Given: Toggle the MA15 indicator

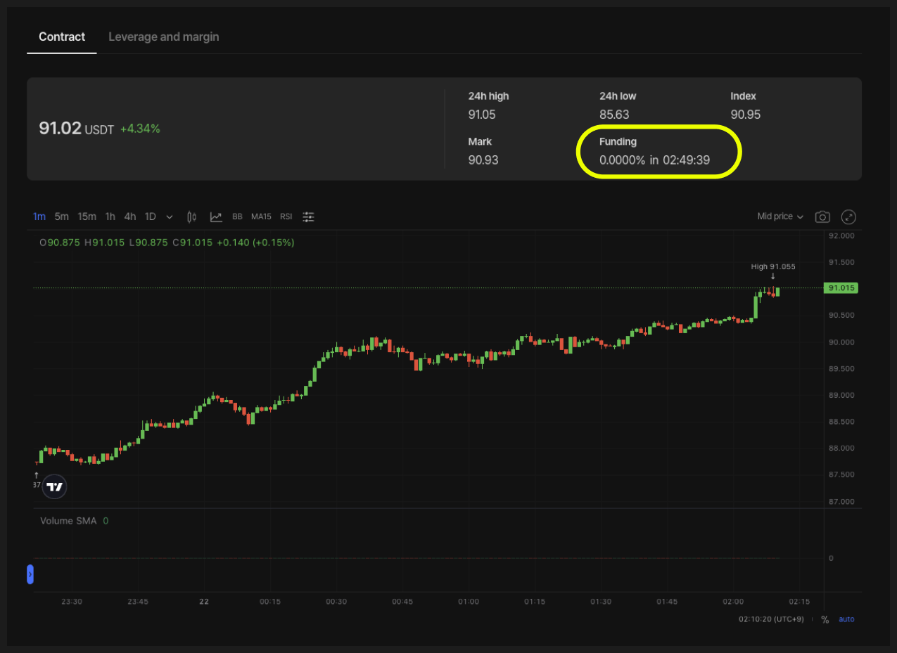Looking at the screenshot, I should click(x=261, y=216).
